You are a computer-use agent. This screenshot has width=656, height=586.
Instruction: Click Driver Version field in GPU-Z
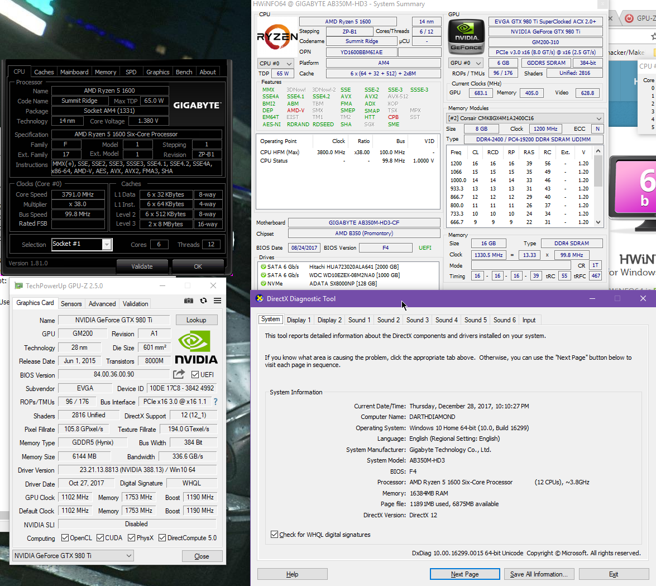137,470
